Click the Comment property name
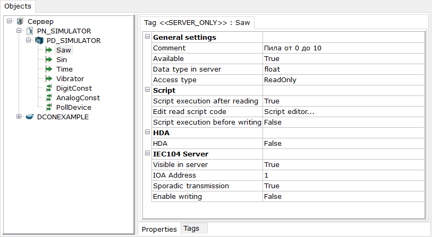Image resolution: width=432 pixels, height=237 pixels. click(x=169, y=48)
